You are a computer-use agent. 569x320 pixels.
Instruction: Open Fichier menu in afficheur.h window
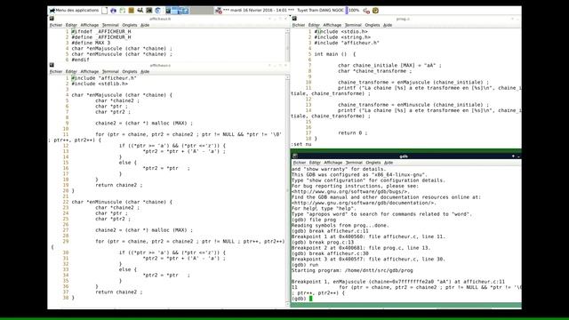[x=56, y=25]
